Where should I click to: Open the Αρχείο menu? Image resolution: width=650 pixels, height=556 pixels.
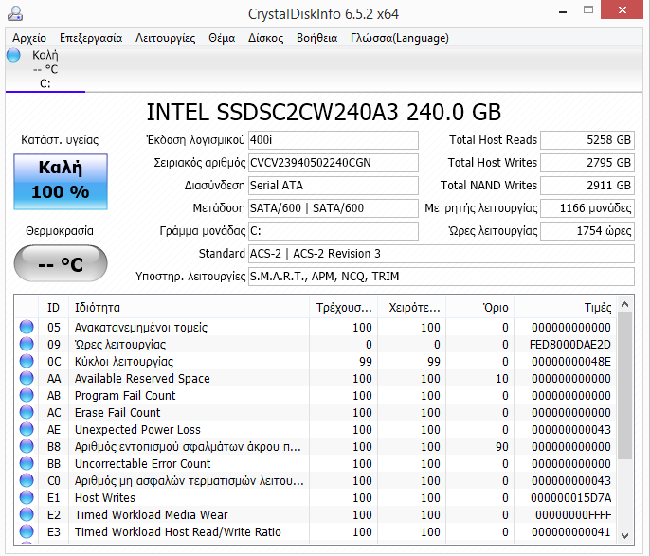[29, 38]
